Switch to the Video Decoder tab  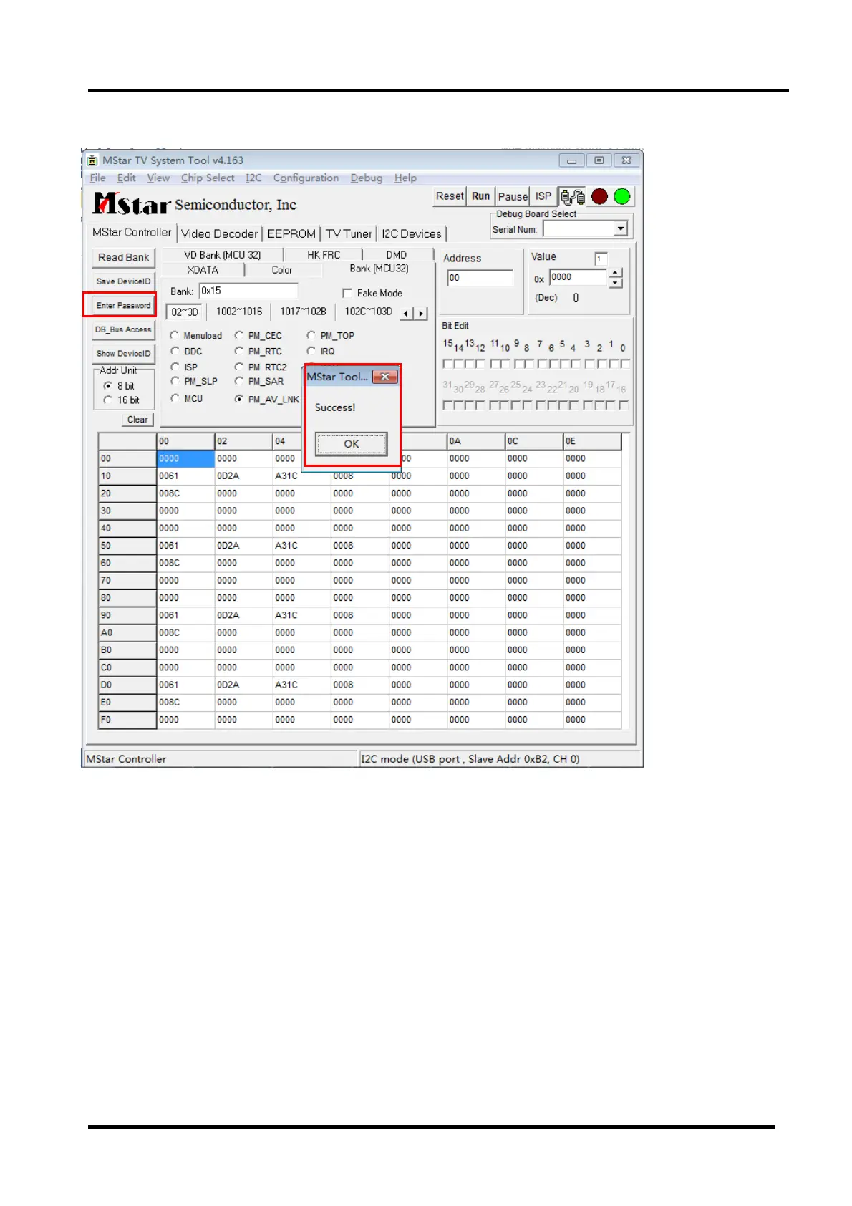(219, 233)
